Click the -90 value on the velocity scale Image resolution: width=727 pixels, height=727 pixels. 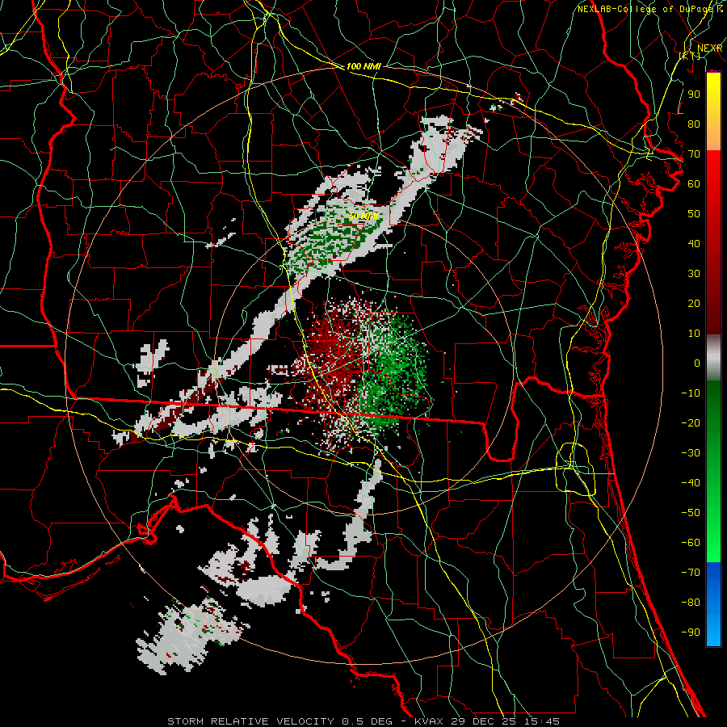click(x=691, y=632)
